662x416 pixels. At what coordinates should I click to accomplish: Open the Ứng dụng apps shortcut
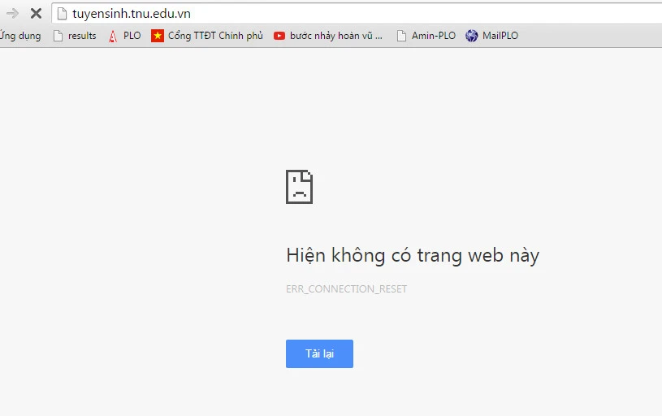20,36
